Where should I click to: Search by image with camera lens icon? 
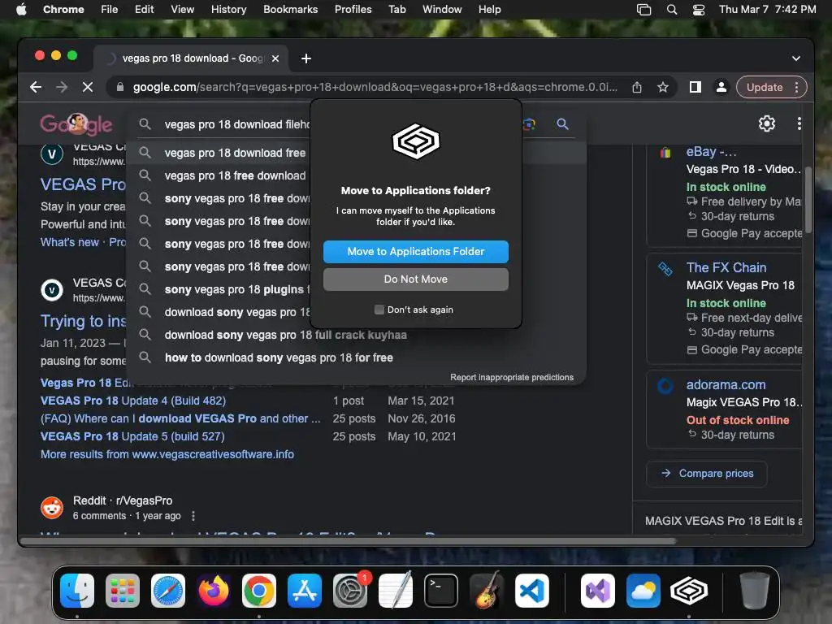tap(529, 124)
